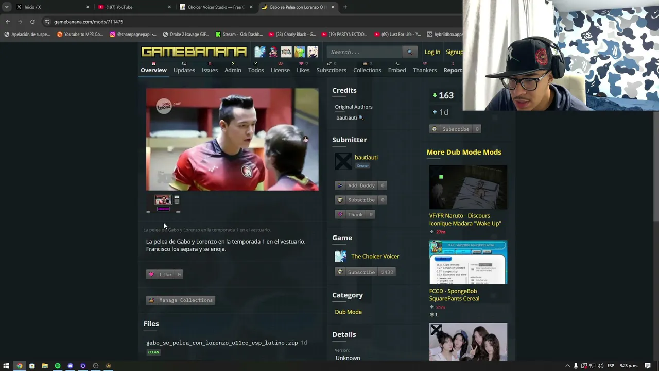Open original author bautiauti link under Credits

pyautogui.click(x=346, y=118)
